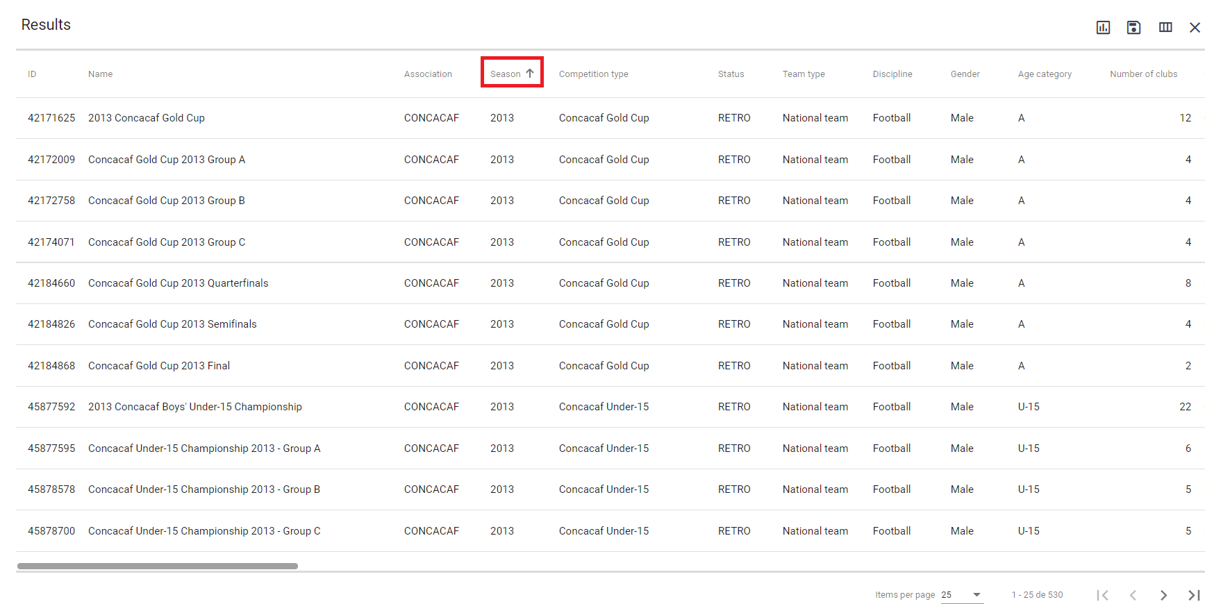Viewport: 1205px width, 604px height.
Task: Go to the first page
Action: tap(1102, 595)
